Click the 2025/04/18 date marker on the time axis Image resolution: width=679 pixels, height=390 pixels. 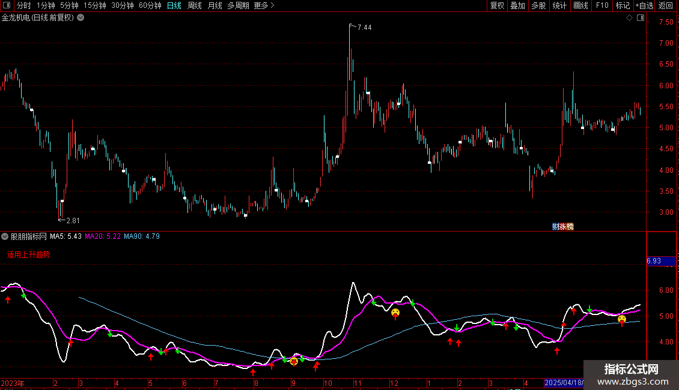coord(564,383)
